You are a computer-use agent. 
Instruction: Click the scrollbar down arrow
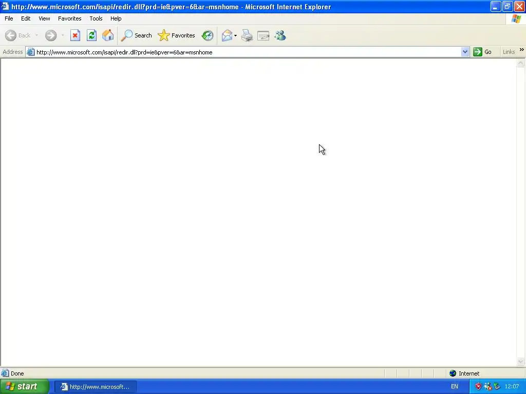tap(521, 362)
